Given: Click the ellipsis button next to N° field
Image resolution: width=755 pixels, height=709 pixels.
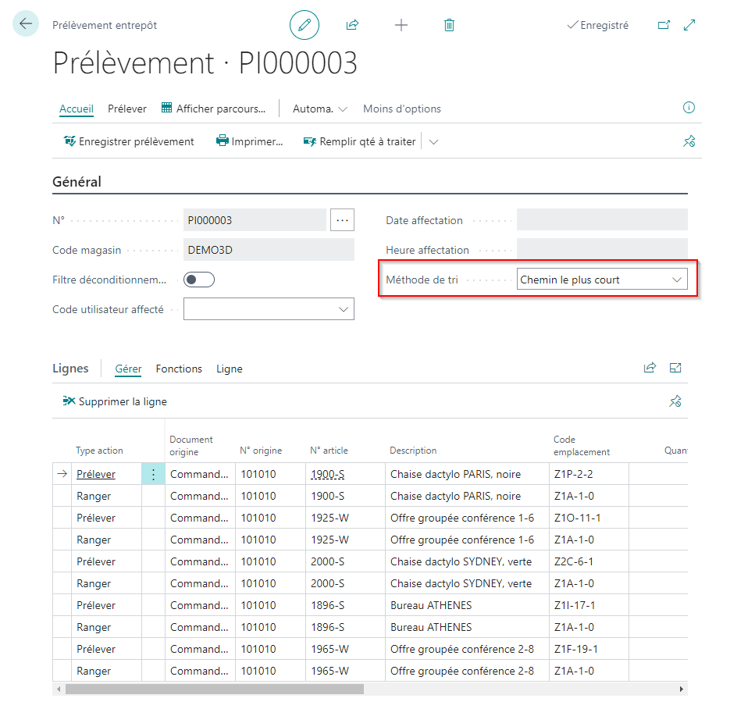Looking at the screenshot, I should (342, 220).
